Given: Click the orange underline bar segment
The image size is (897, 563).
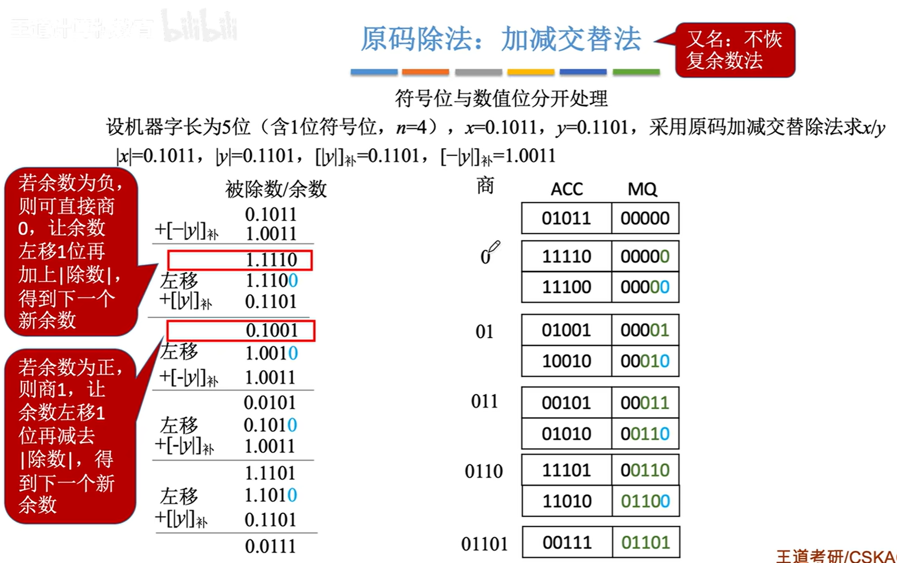Looking at the screenshot, I should click(x=425, y=72).
